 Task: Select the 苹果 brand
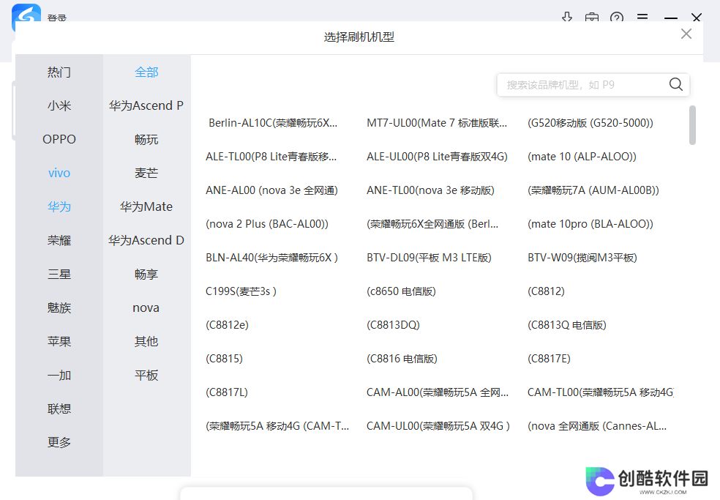pos(59,341)
